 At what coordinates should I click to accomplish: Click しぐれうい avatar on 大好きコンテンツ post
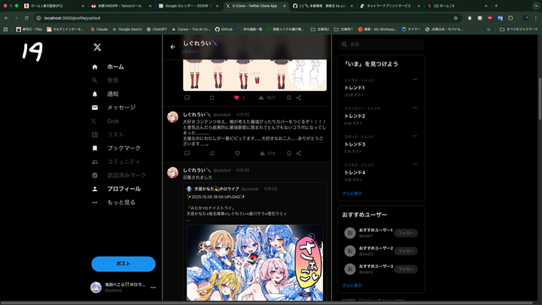point(172,117)
